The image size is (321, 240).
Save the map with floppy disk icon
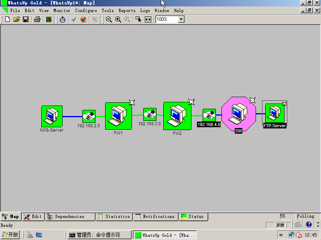(x=26, y=19)
